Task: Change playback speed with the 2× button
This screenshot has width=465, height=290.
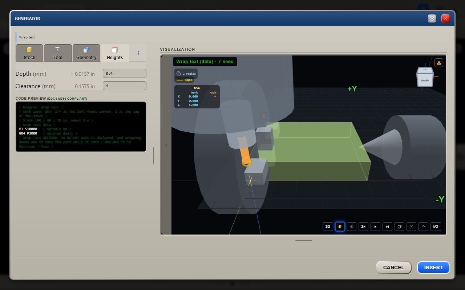Action: pos(364,227)
